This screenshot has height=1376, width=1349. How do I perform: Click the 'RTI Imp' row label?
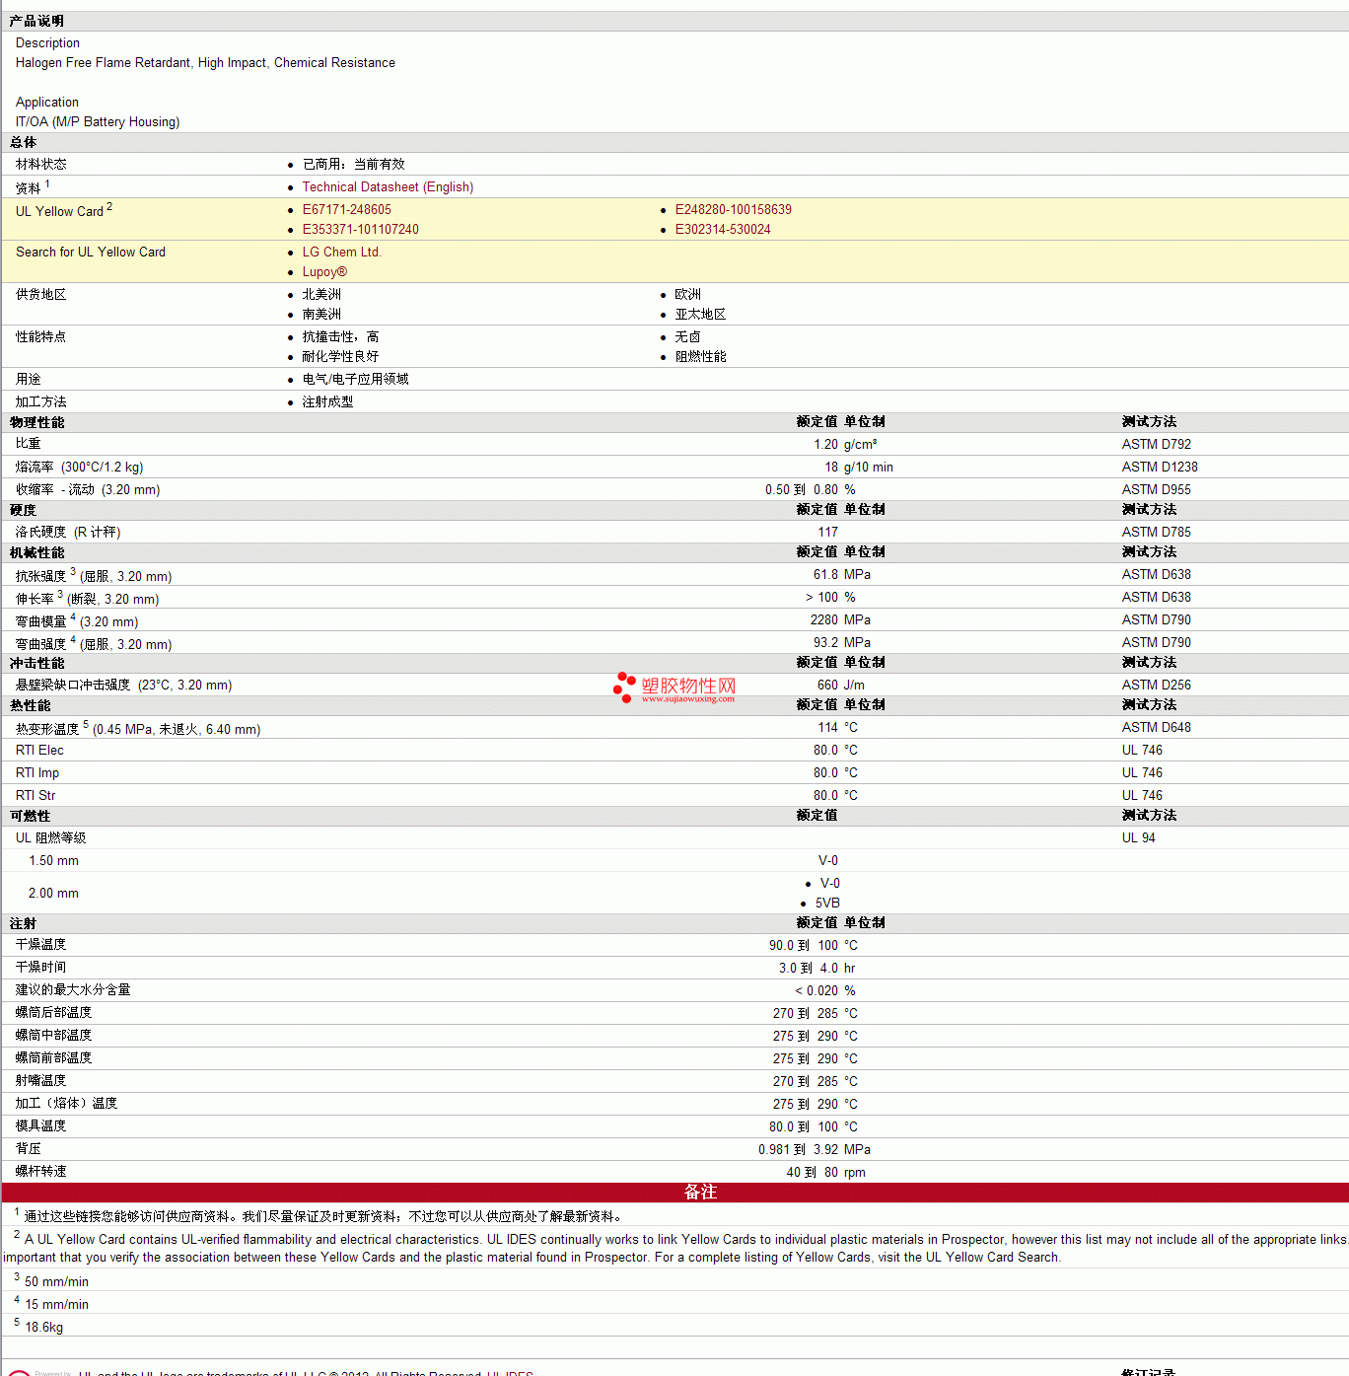tap(37, 773)
